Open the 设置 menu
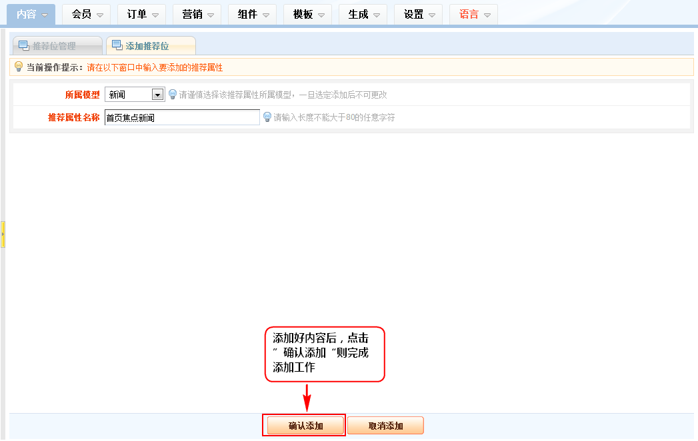Screen dimensions: 698x441 click(x=419, y=14)
